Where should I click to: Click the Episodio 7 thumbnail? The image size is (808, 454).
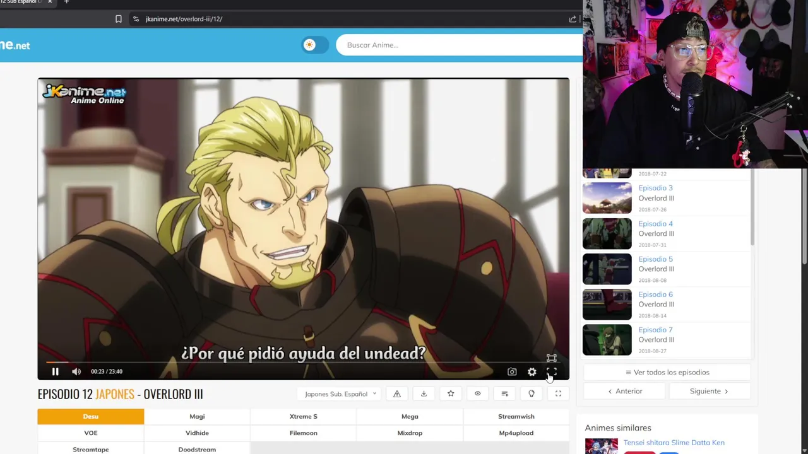coord(607,340)
